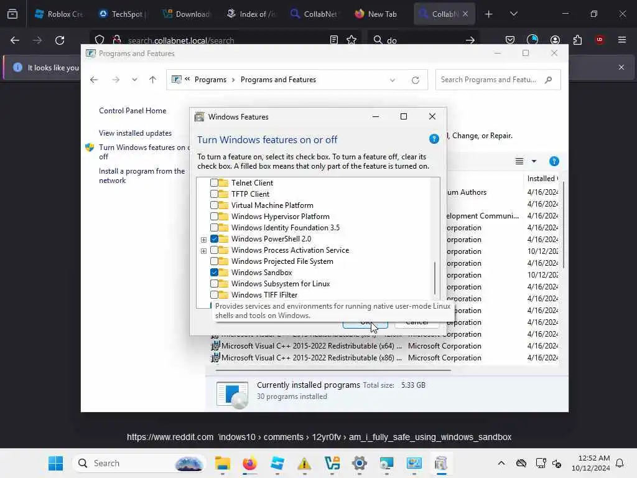Click Programs and Features blue help icon

click(x=554, y=161)
